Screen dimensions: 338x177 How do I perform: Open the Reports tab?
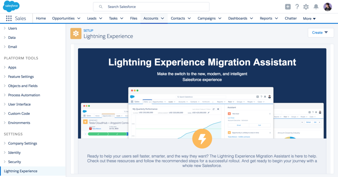266,18
